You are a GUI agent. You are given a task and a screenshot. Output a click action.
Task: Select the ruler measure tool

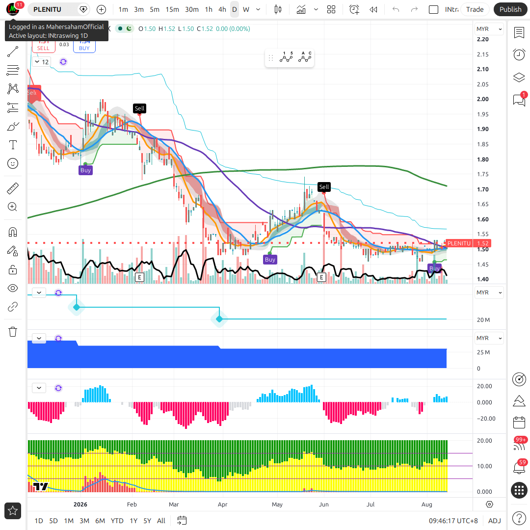(x=12, y=188)
